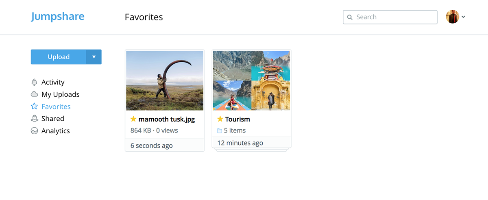Toggle the yellow star on Tourism folder
The height and width of the screenshot is (200, 488).
click(x=220, y=119)
